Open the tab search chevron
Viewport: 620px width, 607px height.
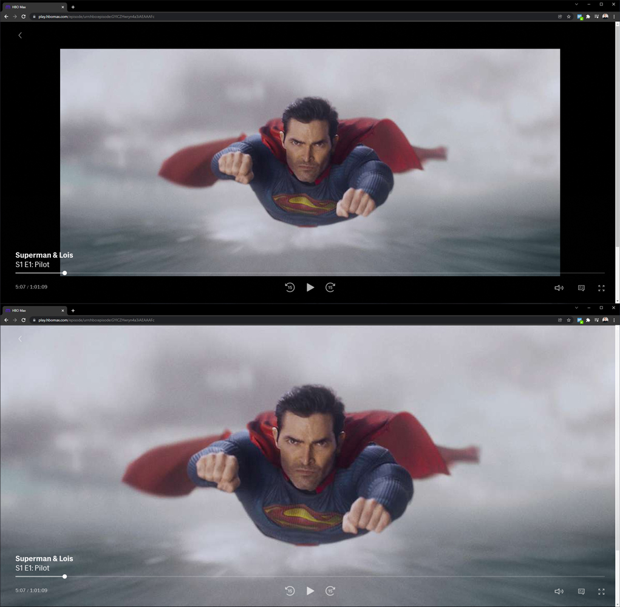tap(576, 4)
